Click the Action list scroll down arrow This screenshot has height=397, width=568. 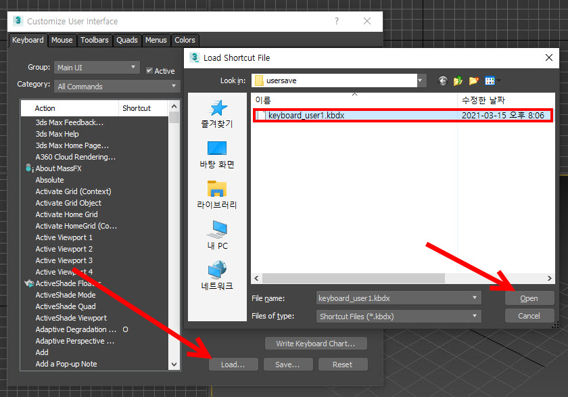pos(174,365)
